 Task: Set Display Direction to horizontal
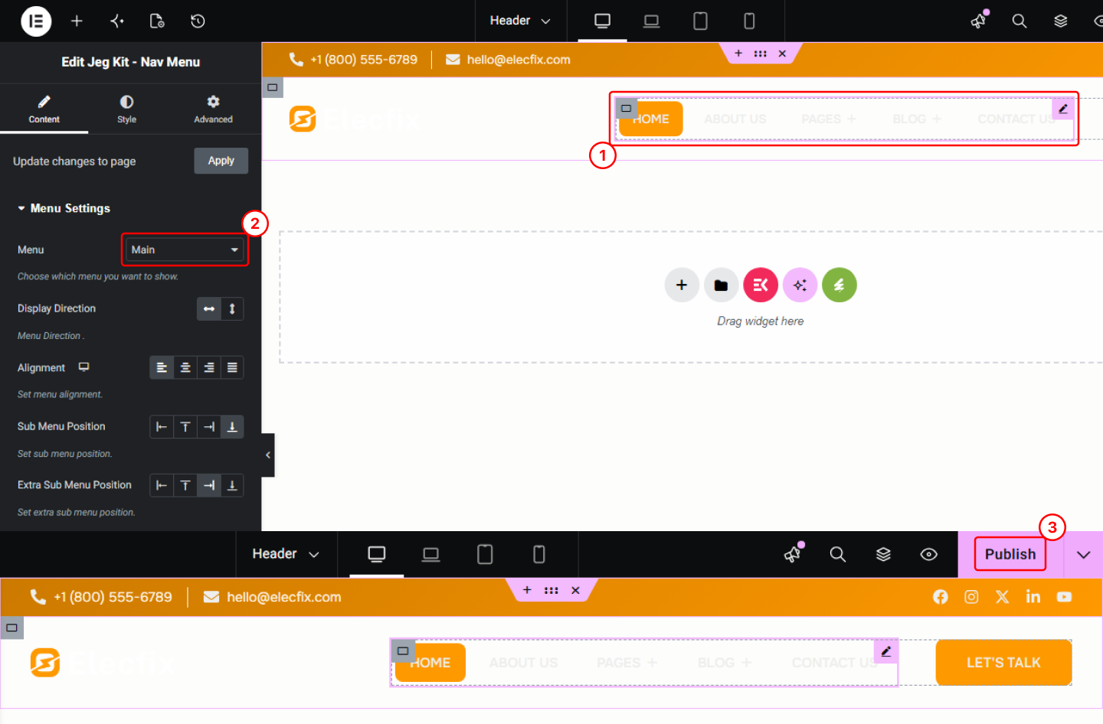(x=209, y=309)
